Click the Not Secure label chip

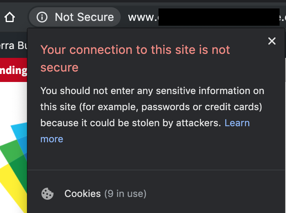coord(75,17)
